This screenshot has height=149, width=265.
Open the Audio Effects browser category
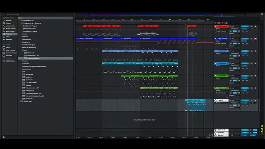10,29
